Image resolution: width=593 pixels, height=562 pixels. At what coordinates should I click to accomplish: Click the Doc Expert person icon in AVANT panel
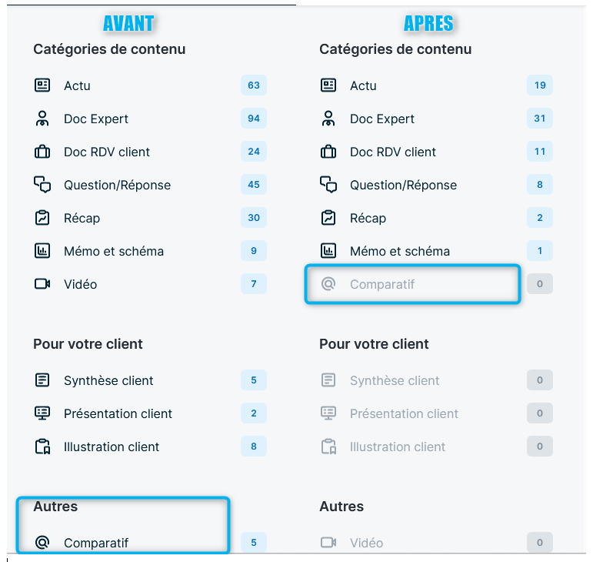[42, 119]
